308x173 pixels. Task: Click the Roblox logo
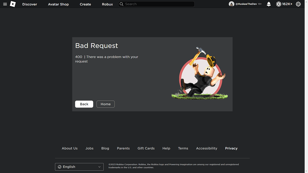coord(13,4)
